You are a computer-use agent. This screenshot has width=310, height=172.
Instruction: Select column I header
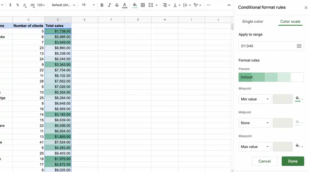(x=191, y=20)
